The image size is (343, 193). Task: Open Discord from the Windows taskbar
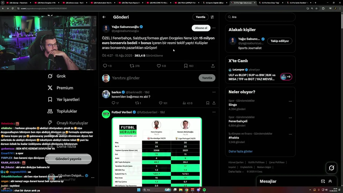198,190
